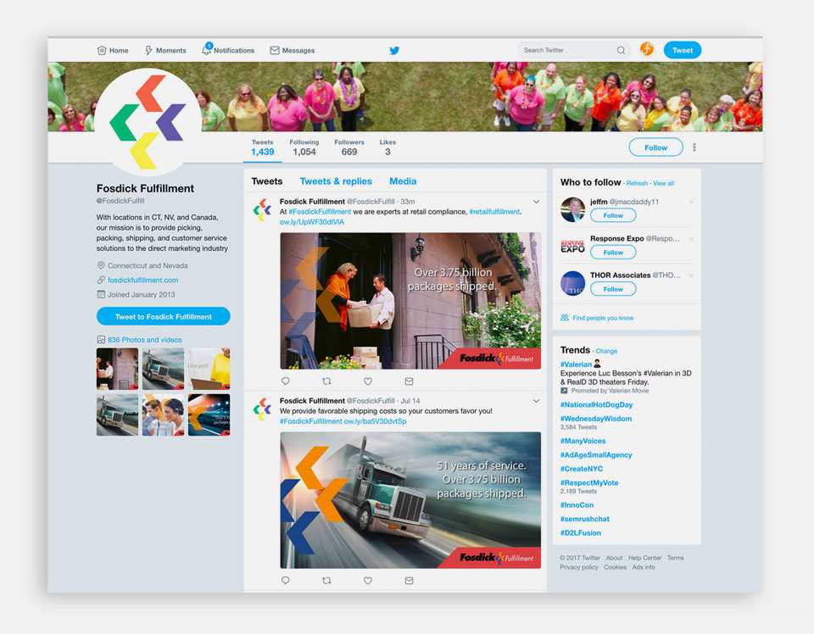Switch to the Media tab
Viewport: 814px width, 634px height.
[403, 181]
